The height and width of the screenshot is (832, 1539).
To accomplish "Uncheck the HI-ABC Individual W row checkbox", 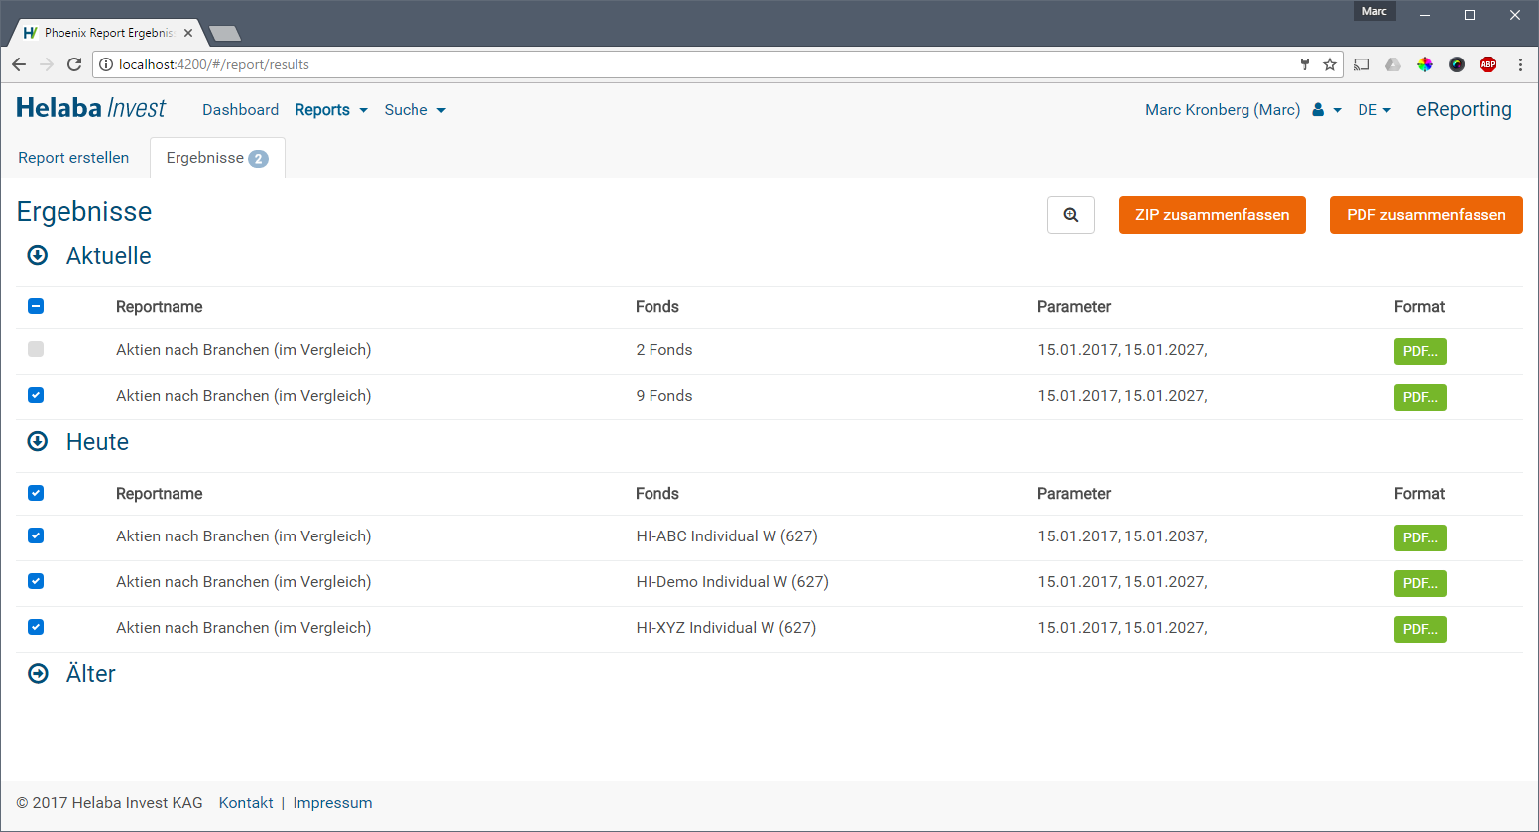I will tap(36, 535).
